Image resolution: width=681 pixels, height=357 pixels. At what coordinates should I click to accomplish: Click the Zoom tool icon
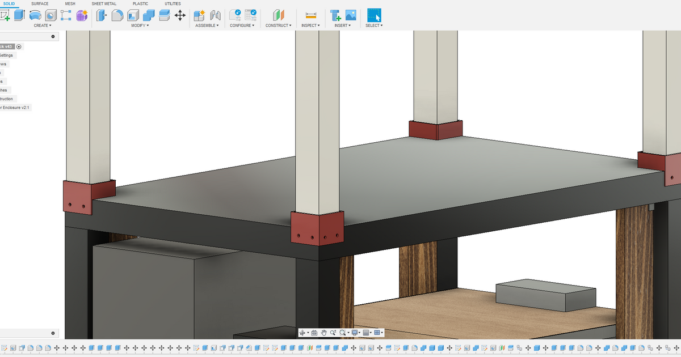coord(333,333)
